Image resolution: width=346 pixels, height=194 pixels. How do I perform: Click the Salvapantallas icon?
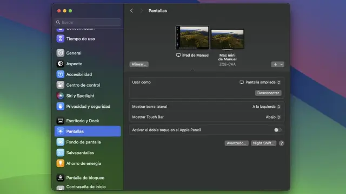click(60, 153)
